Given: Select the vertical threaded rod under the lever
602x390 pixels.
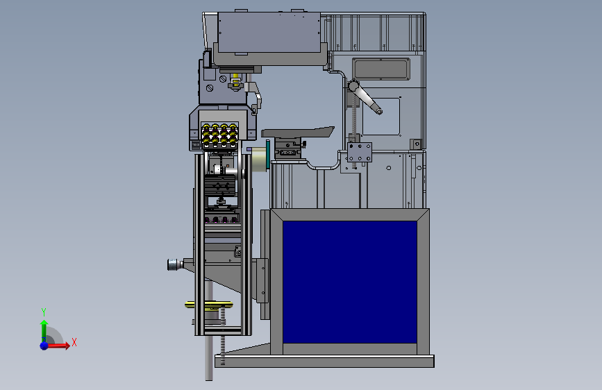Looking at the screenshot, I should point(354,130).
